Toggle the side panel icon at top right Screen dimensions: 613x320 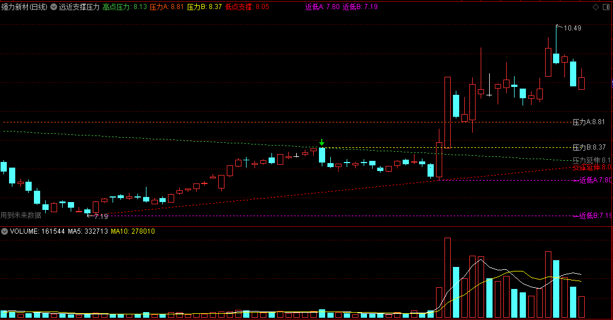606,7
